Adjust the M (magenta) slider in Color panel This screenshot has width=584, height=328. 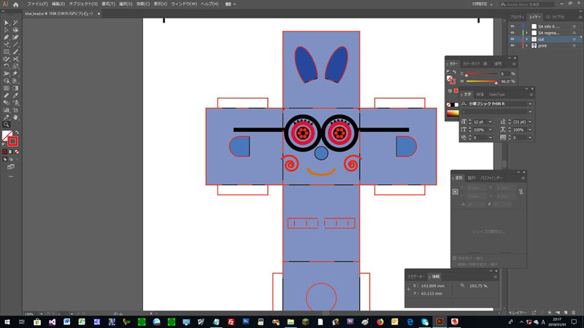(x=482, y=82)
